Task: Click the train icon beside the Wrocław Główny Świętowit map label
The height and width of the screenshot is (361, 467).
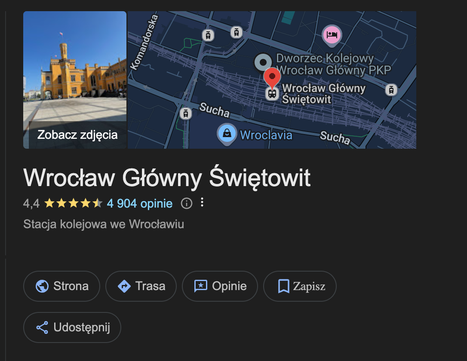Action: (271, 93)
